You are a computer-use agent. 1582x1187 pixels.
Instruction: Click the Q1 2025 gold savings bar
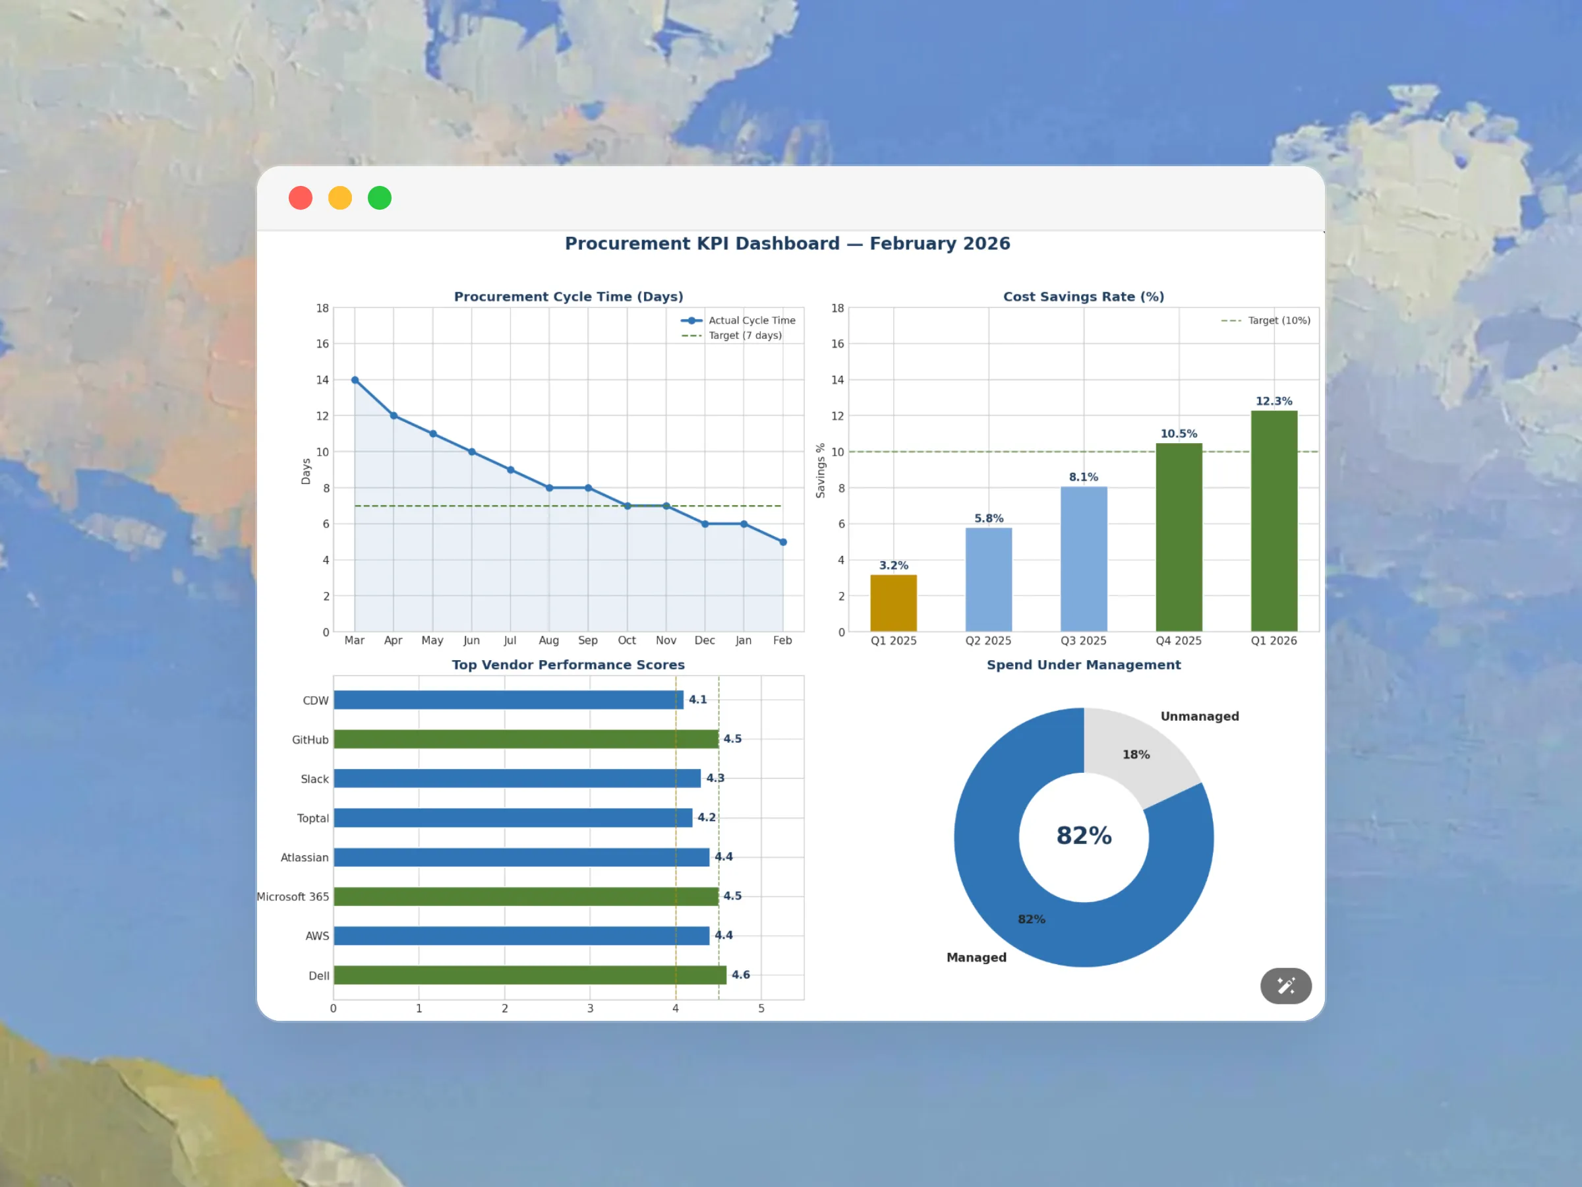click(x=893, y=603)
